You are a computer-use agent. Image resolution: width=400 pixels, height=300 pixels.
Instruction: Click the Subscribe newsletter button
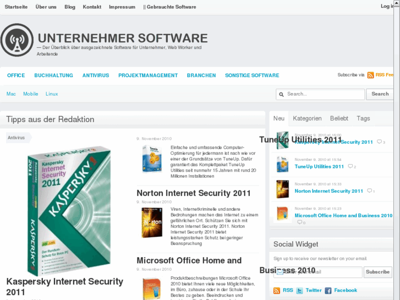377,272
